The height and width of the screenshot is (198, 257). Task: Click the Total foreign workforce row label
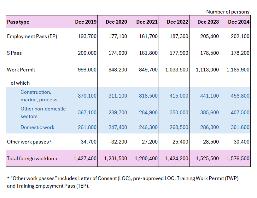33,158
